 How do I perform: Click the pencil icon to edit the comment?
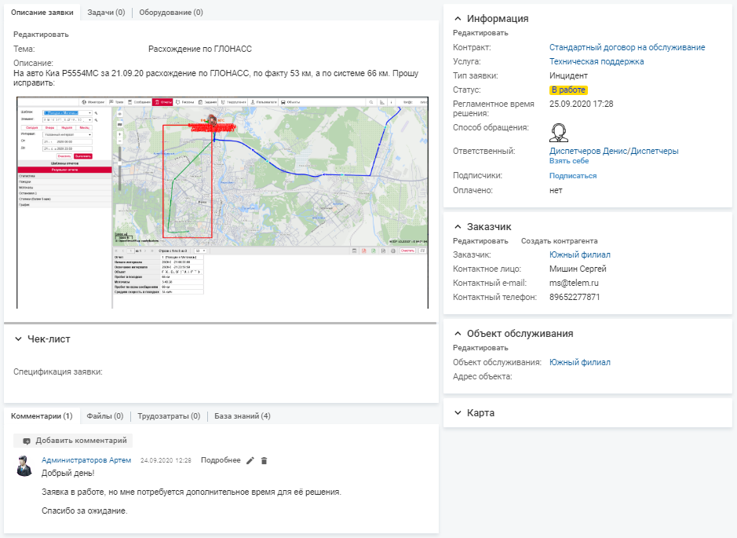250,460
